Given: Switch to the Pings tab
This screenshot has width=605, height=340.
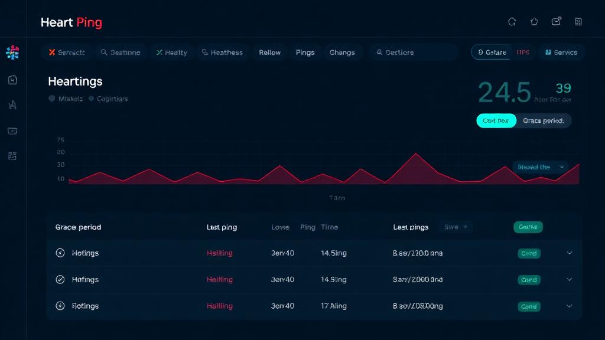Looking at the screenshot, I should pyautogui.click(x=305, y=52).
